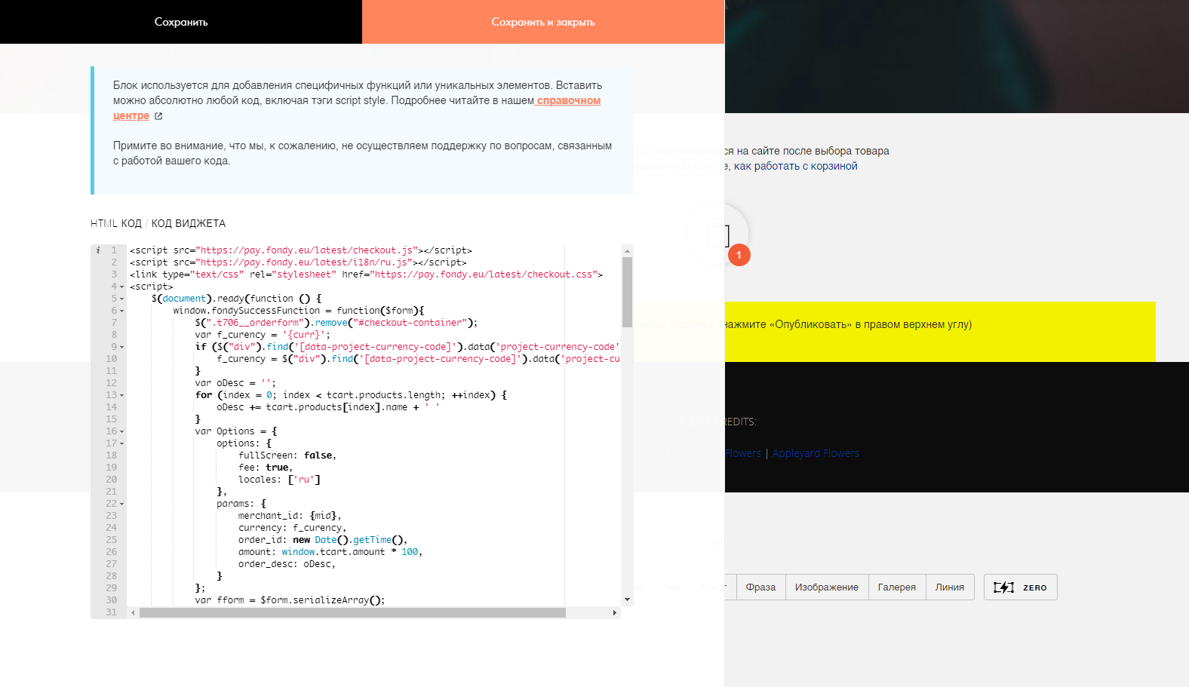Click the editor scroll down arrow

coord(627,600)
